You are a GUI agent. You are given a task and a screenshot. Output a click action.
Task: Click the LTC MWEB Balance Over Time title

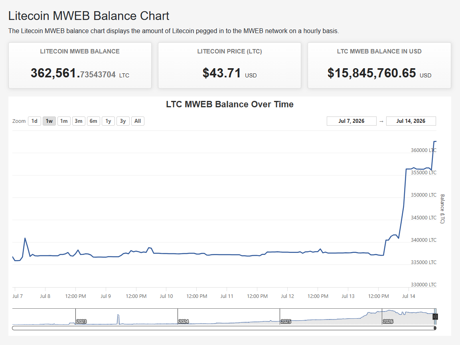[x=230, y=104]
